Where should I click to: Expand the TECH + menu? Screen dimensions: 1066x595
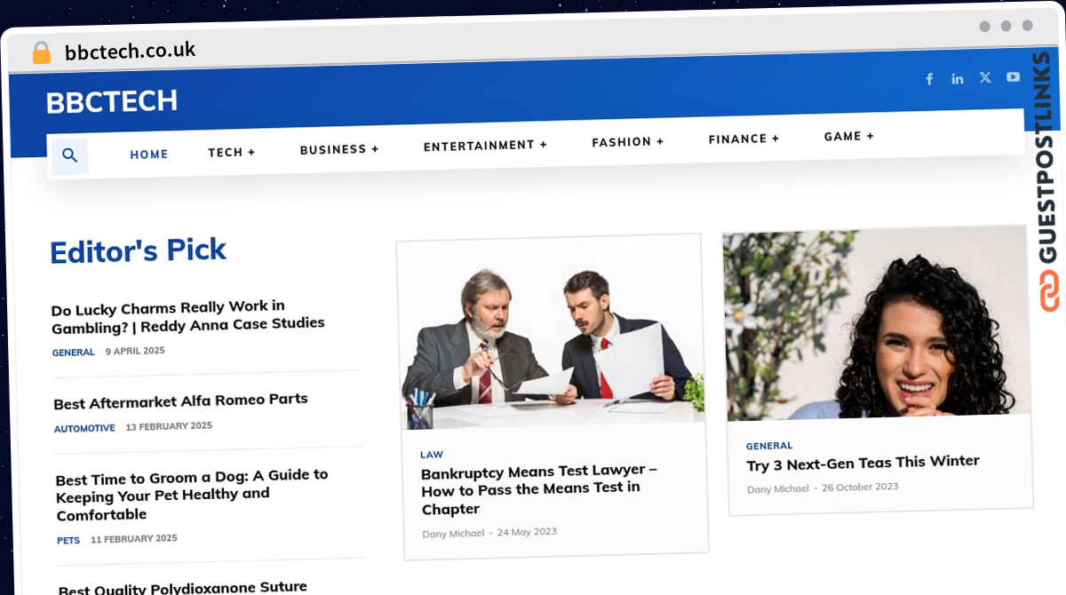tap(232, 152)
